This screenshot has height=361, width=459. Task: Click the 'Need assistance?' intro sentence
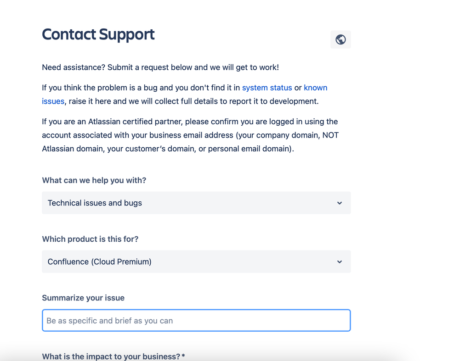160,67
